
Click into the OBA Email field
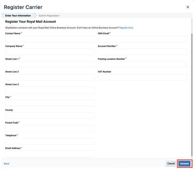click(x=142, y=39)
